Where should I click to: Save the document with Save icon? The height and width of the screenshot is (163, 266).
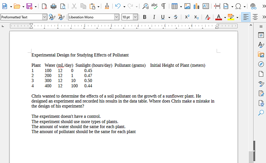click(x=29, y=6)
